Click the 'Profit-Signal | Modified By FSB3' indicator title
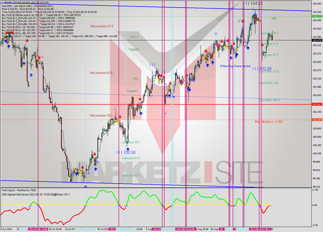 click(x=19, y=190)
